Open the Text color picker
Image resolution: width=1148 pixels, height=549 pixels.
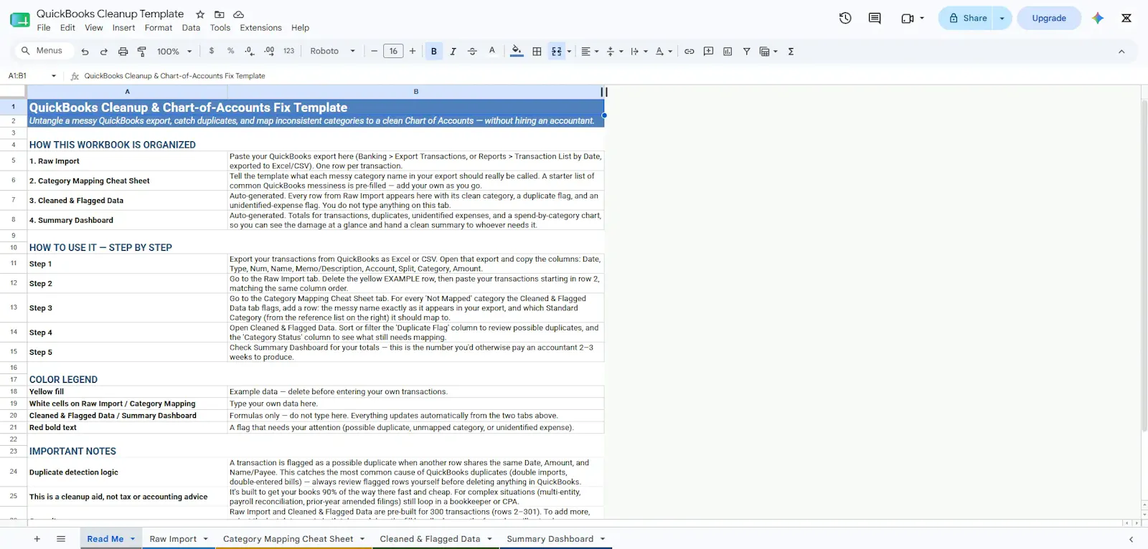pyautogui.click(x=492, y=51)
